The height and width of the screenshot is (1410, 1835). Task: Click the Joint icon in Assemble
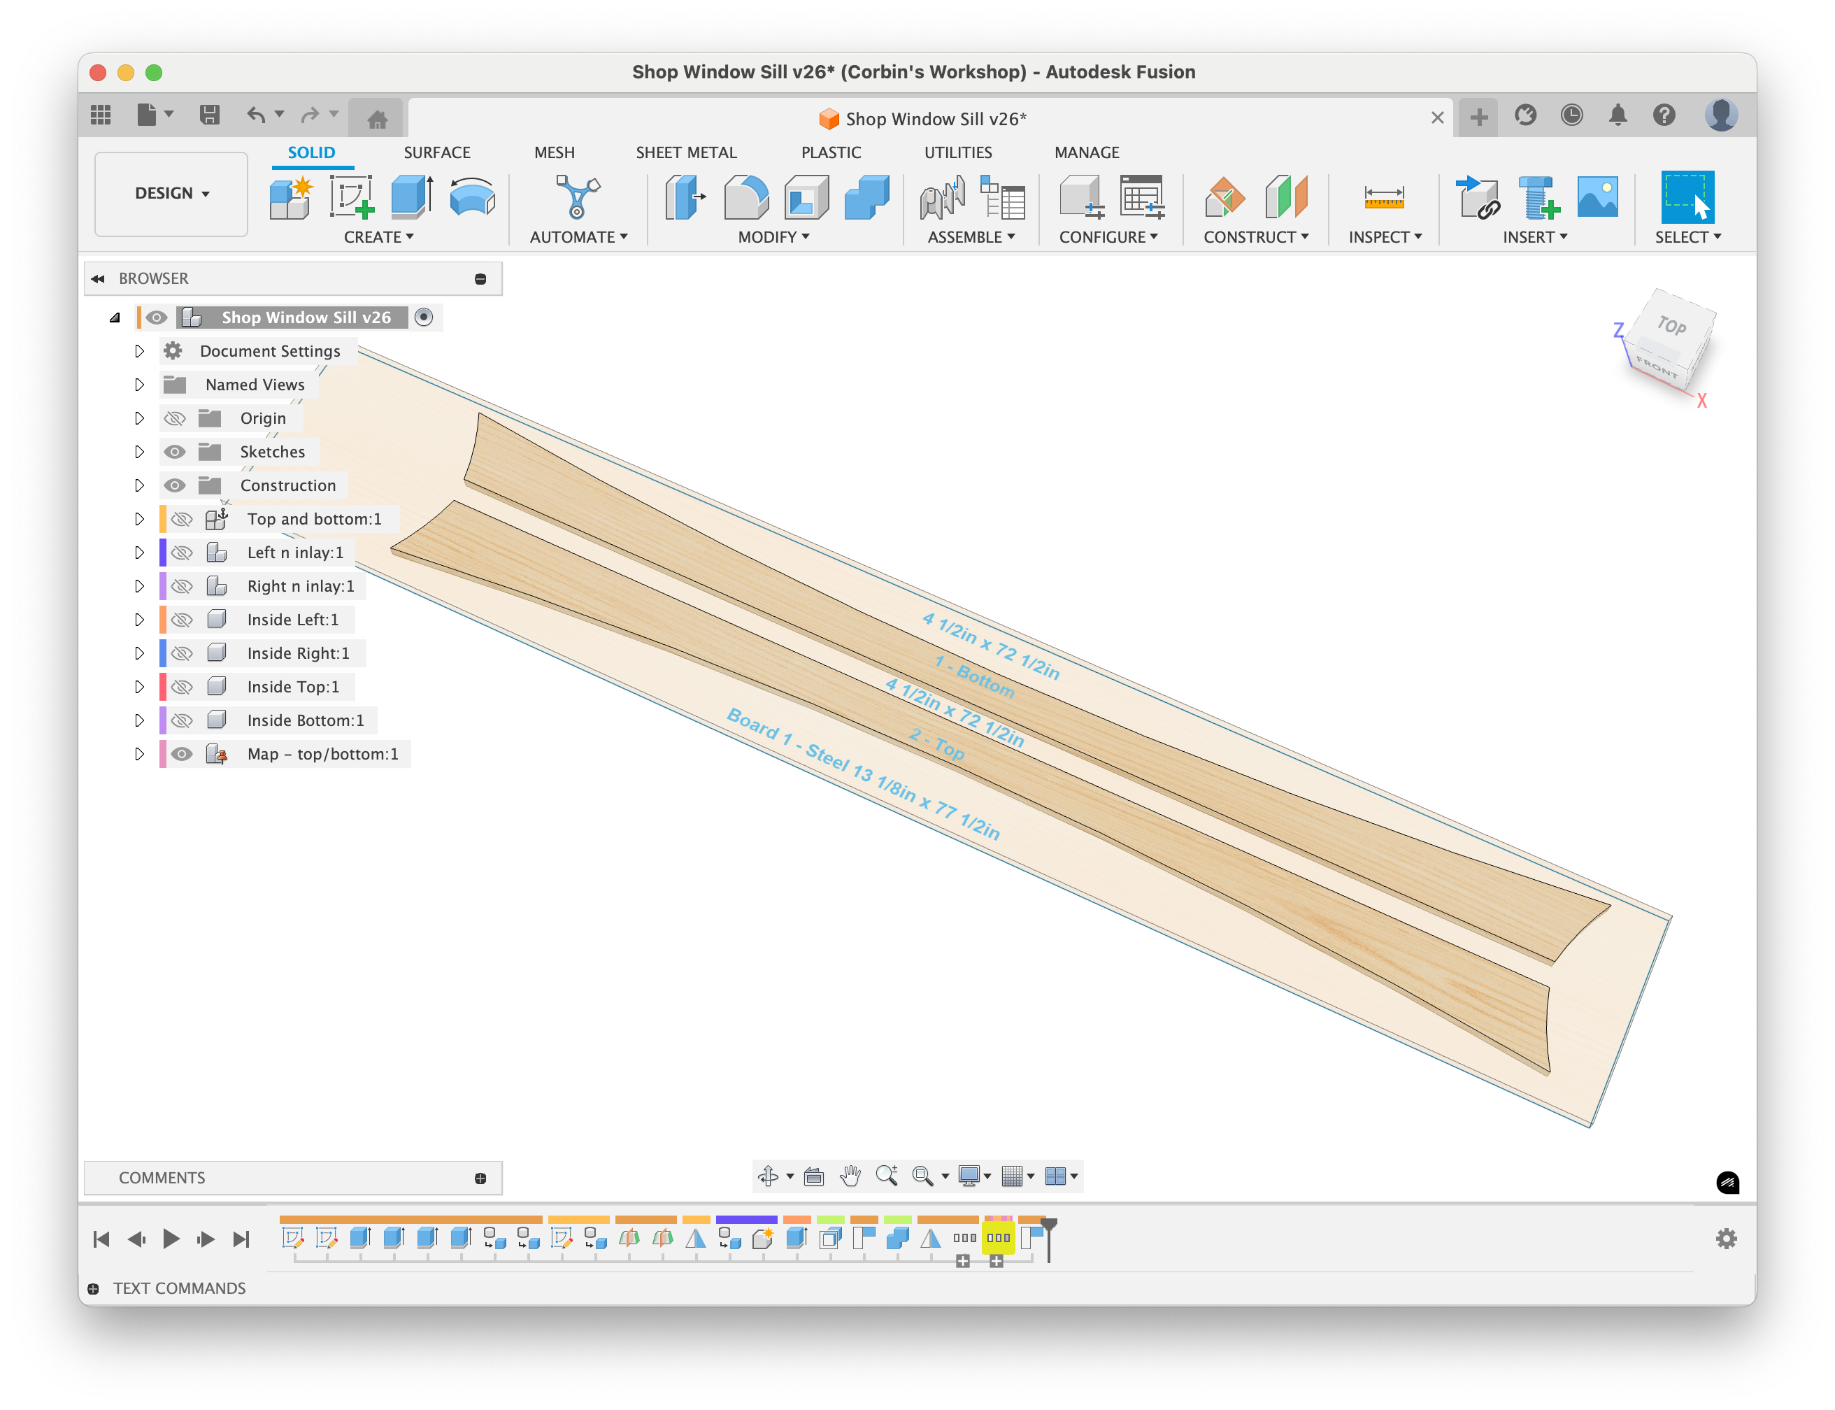pyautogui.click(x=942, y=198)
